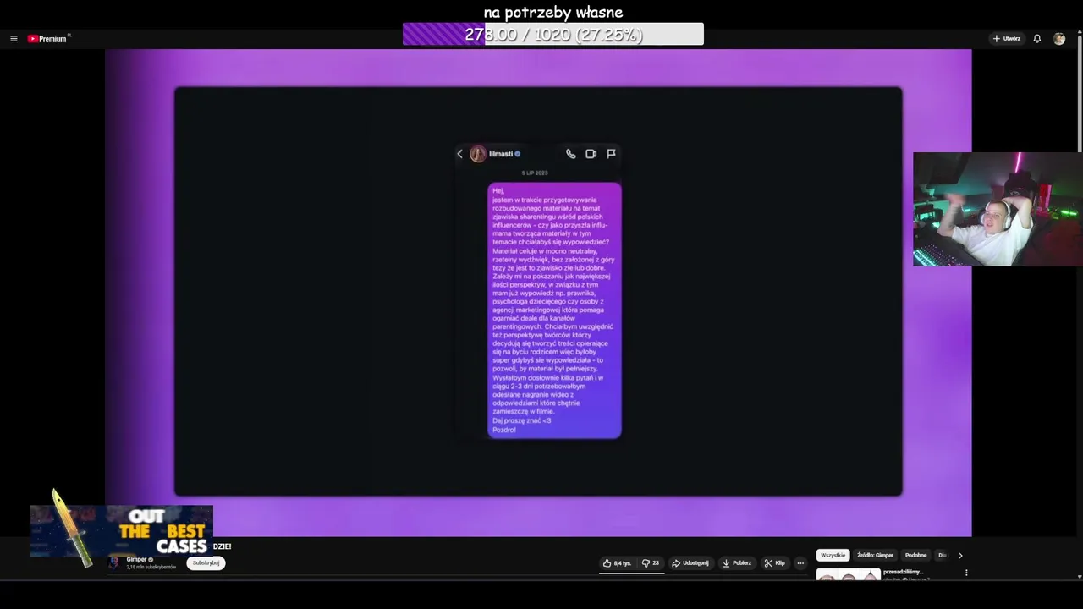Open the Gimper channel avatar

pos(113,563)
